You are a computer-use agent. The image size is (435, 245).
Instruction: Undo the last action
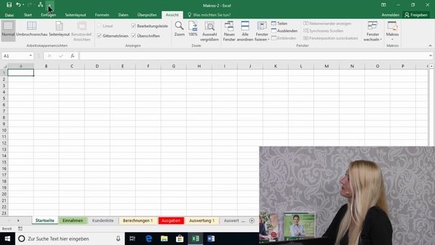point(18,5)
